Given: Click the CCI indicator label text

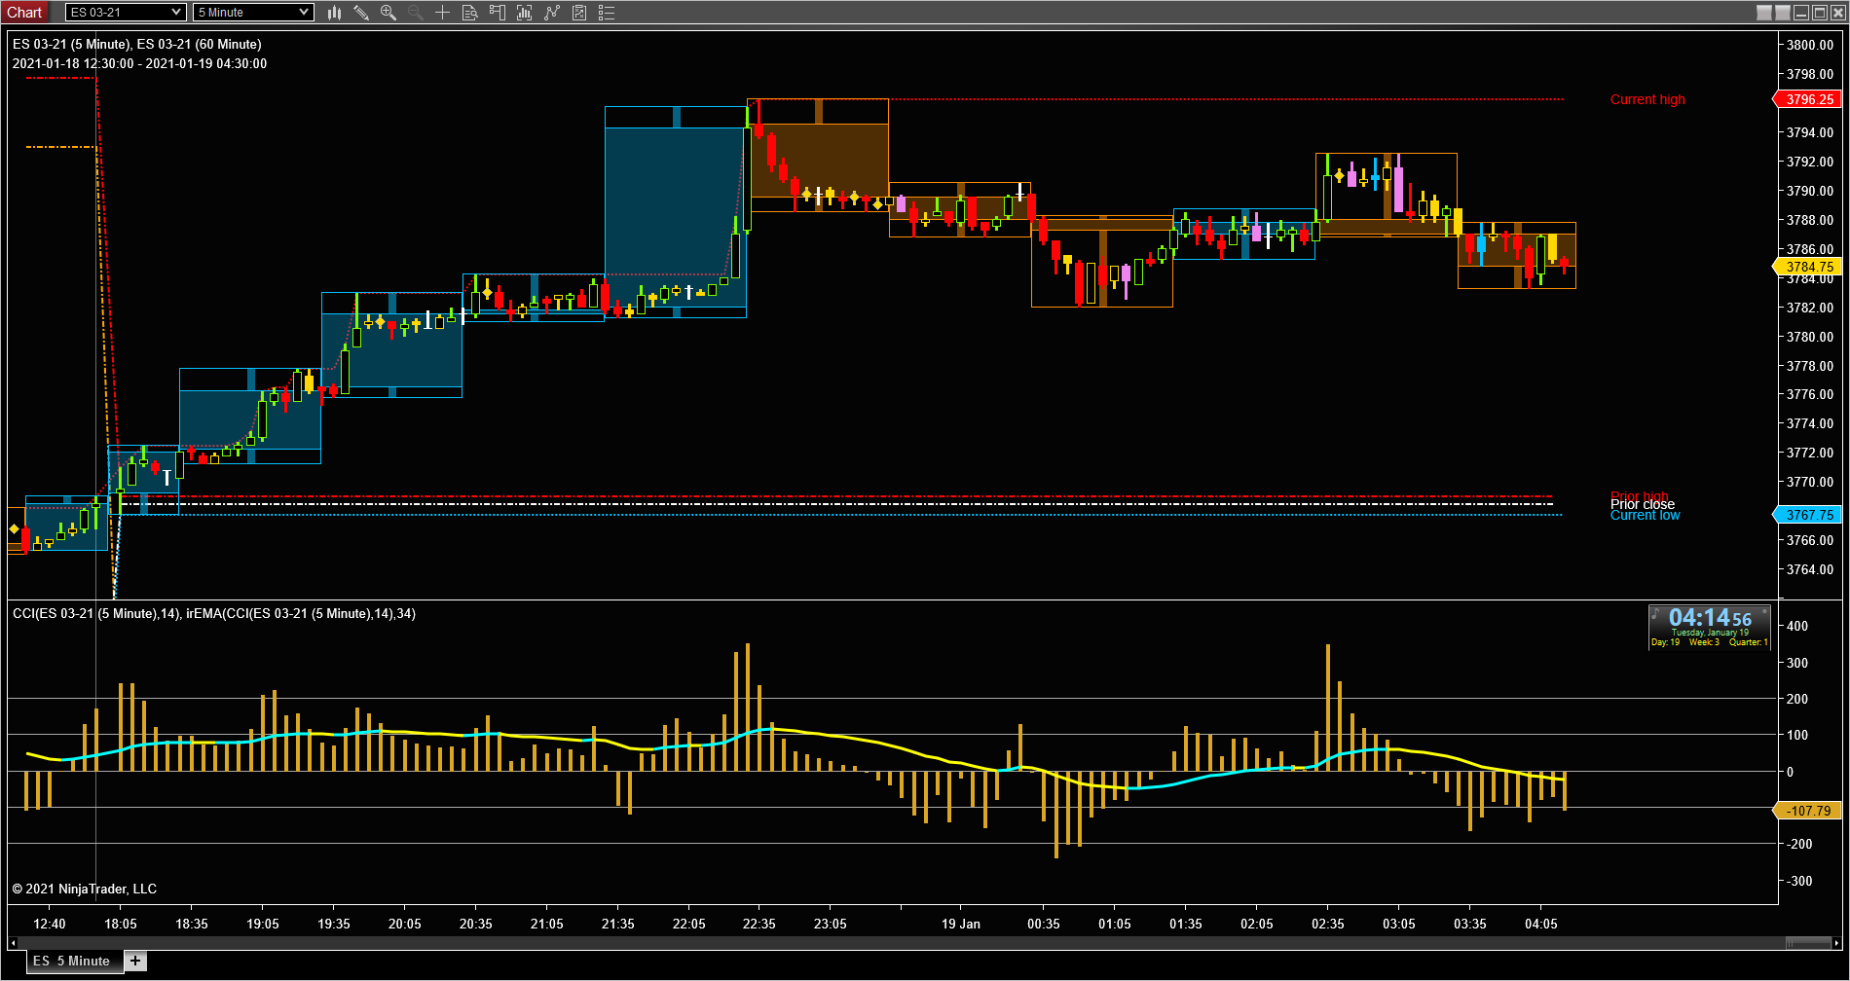Looking at the screenshot, I should point(214,614).
